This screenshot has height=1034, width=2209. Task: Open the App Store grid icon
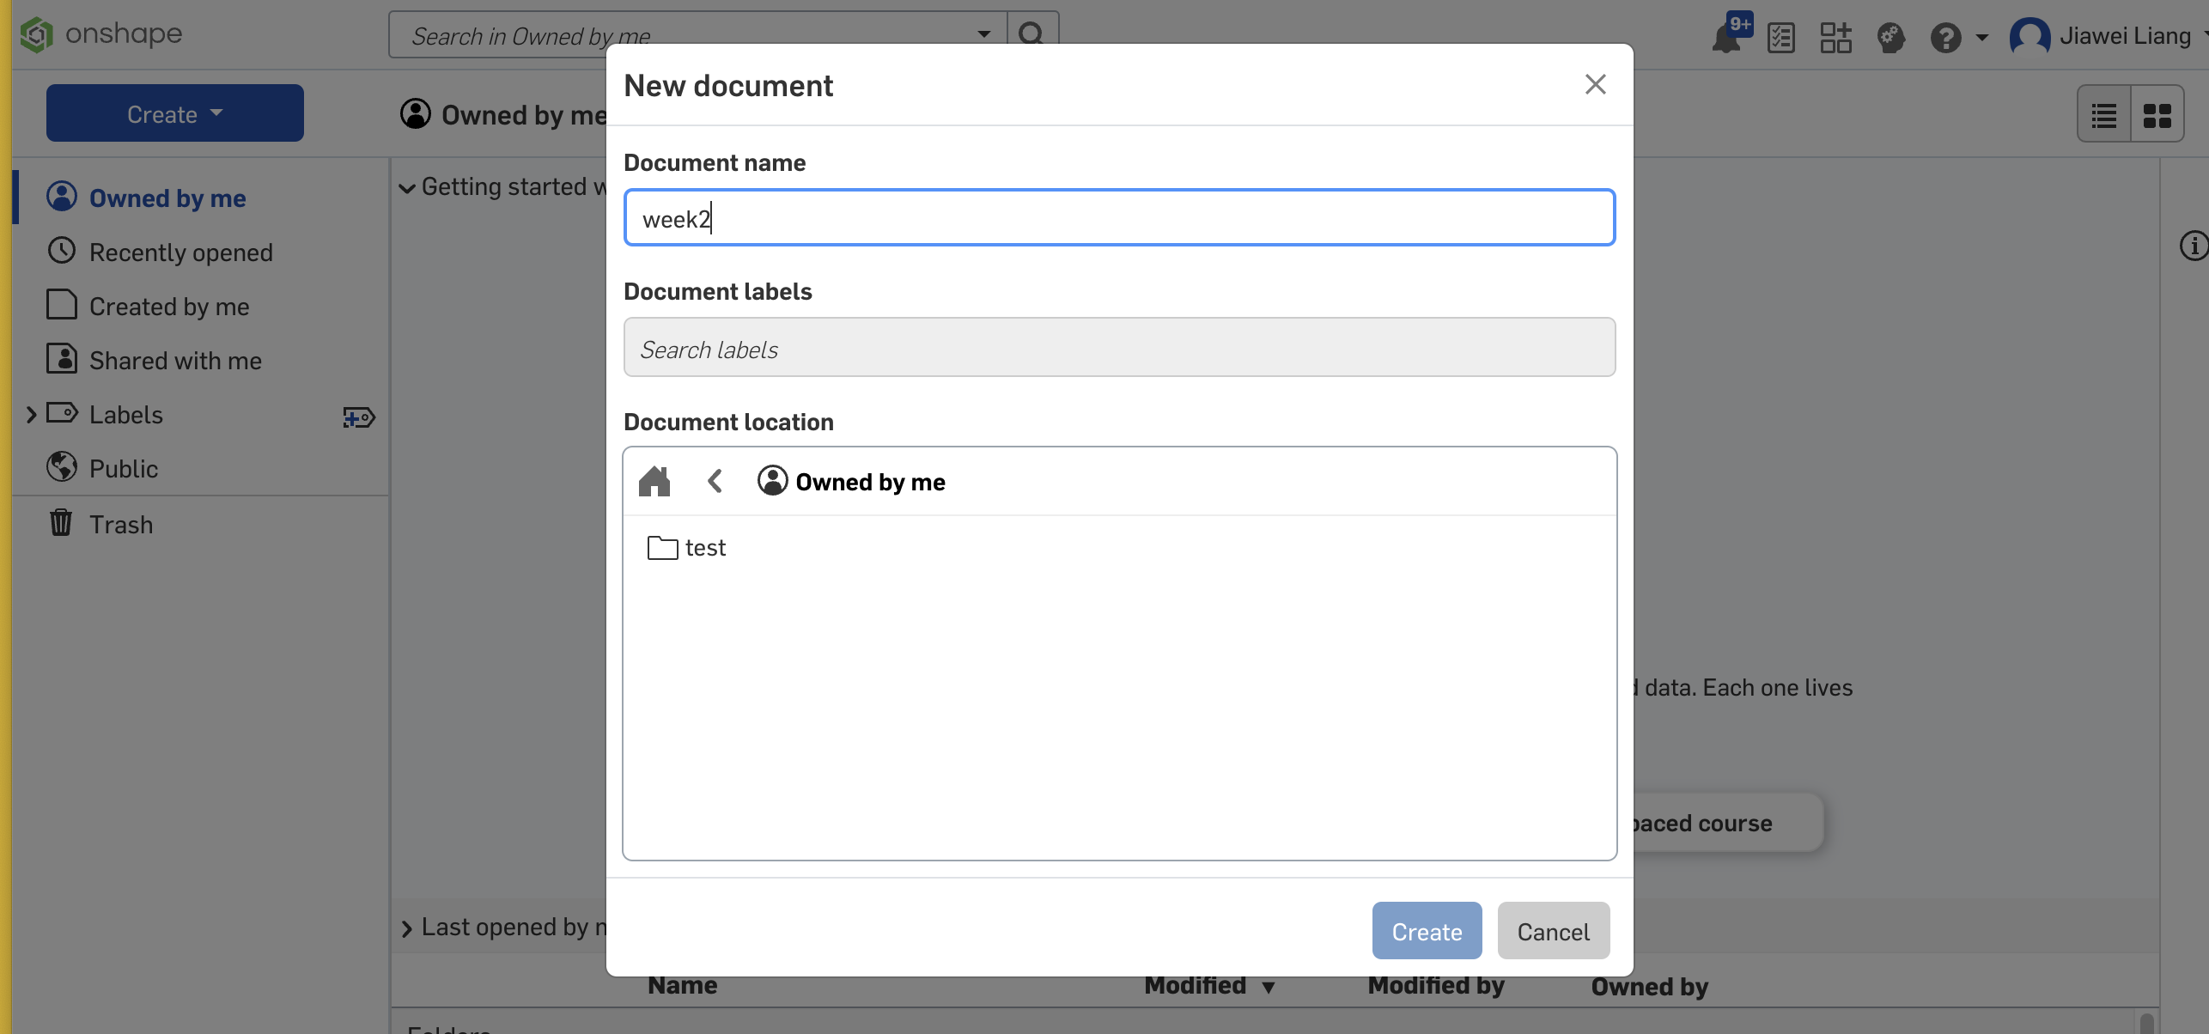point(1835,37)
